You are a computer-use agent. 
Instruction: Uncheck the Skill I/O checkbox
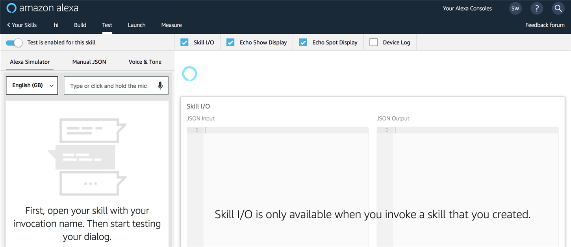[184, 42]
